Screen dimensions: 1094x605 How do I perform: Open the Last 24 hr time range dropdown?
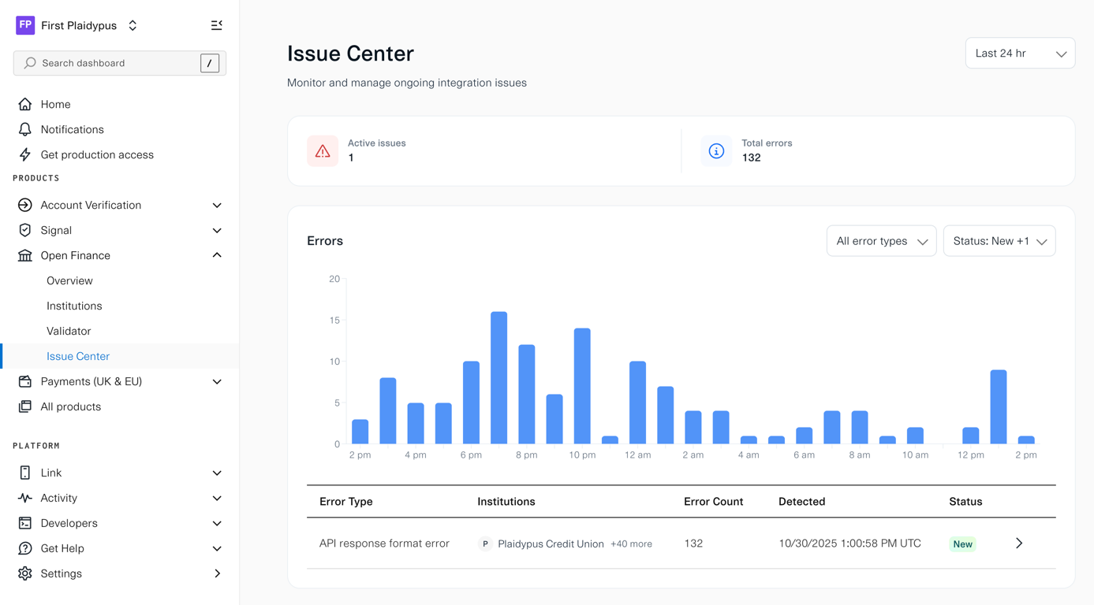click(1020, 53)
